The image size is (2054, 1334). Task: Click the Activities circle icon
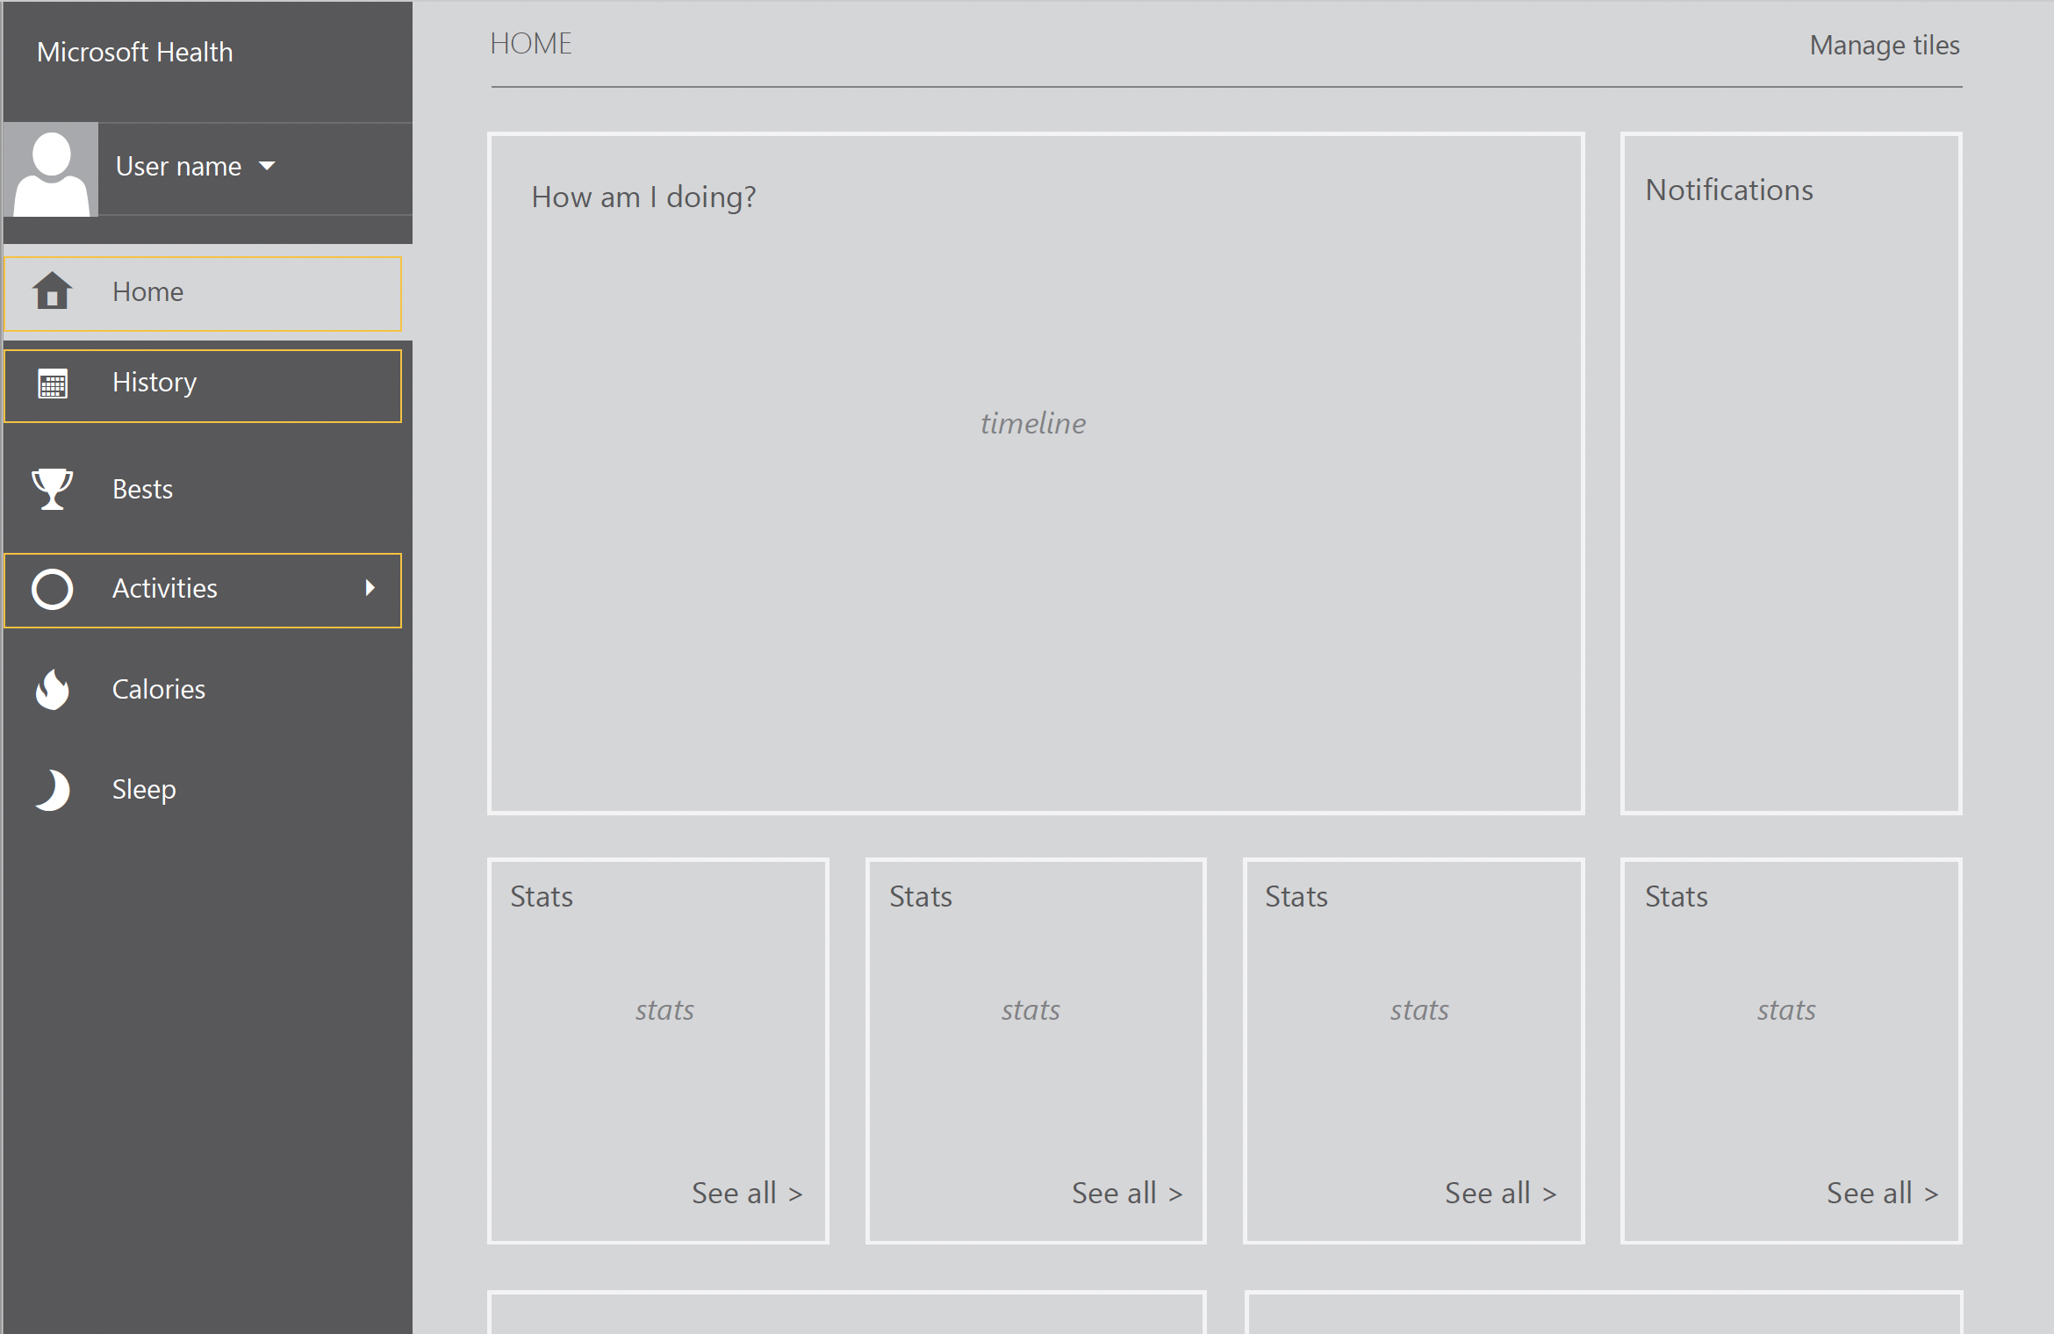[x=52, y=589]
